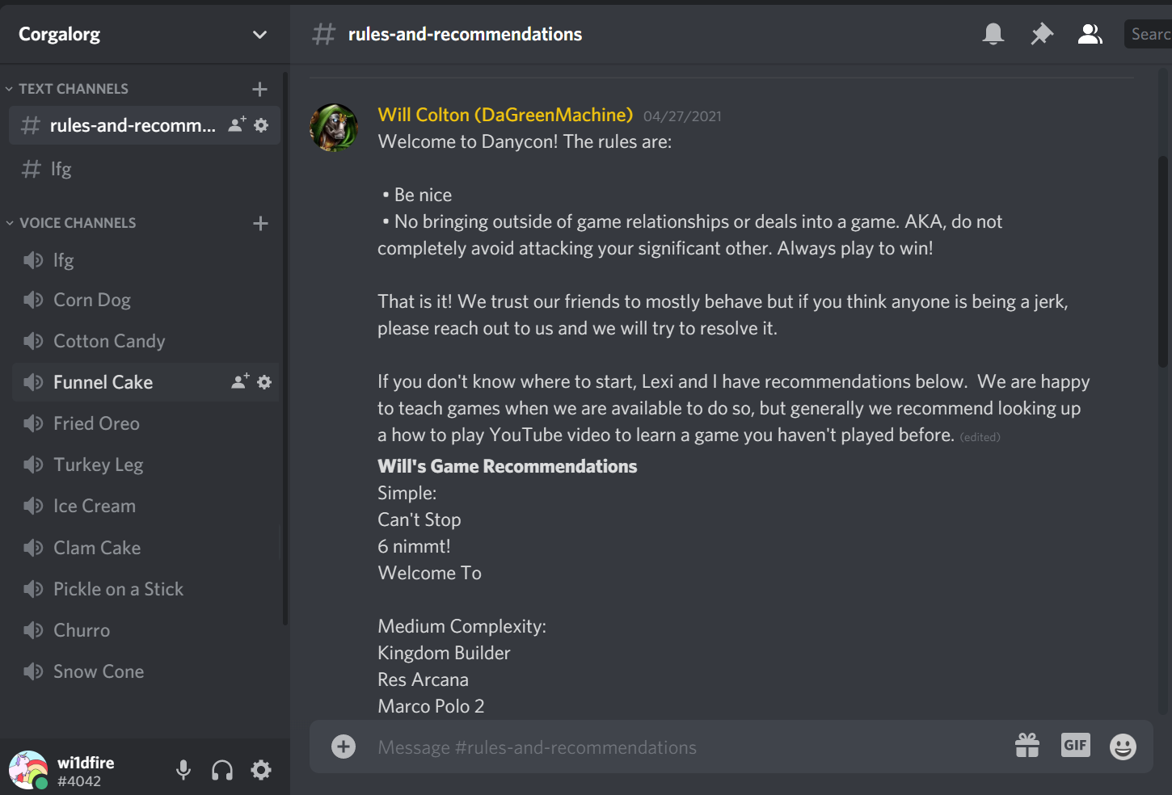The width and height of the screenshot is (1172, 795).
Task: Collapse the TEXT CHANNELS category
Action: click(x=74, y=89)
